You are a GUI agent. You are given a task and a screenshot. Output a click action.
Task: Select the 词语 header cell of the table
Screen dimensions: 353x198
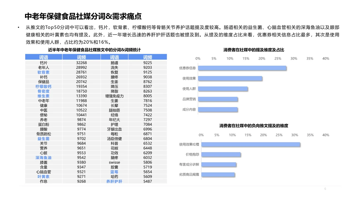pos(44,57)
